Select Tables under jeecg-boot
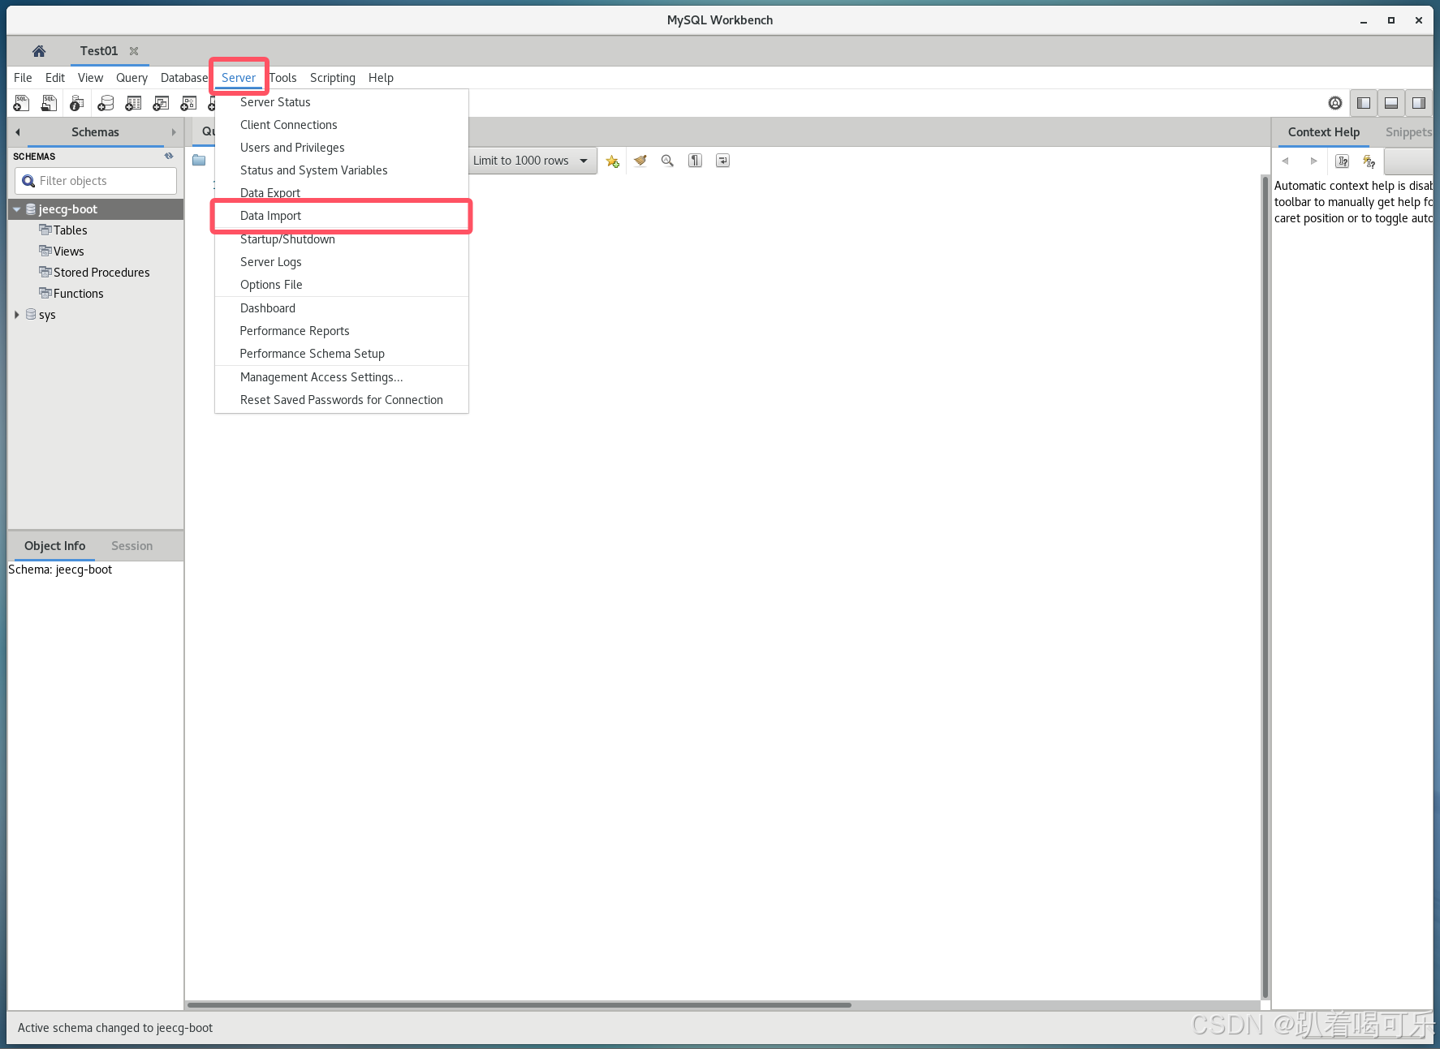The width and height of the screenshot is (1440, 1049). coord(70,230)
